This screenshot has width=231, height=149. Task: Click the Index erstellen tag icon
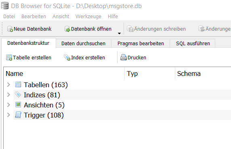click(67, 58)
